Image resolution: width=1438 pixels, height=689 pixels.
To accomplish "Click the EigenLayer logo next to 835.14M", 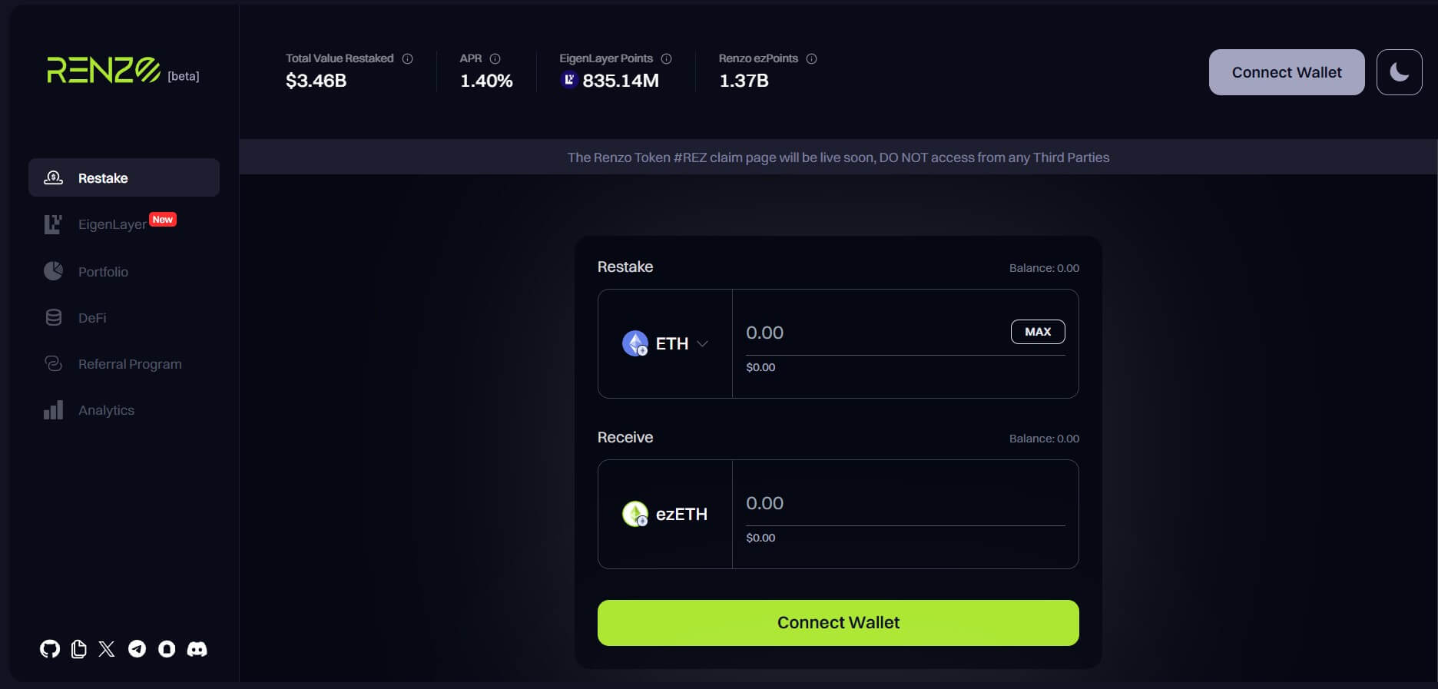I will click(569, 80).
